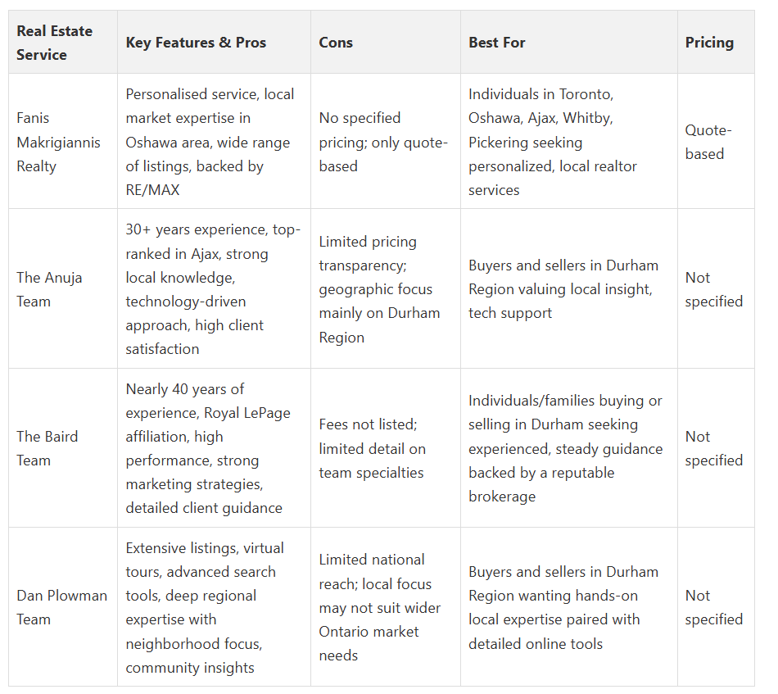
Task: Select the 'Limited national reach' cons cell
Action: click(380, 607)
